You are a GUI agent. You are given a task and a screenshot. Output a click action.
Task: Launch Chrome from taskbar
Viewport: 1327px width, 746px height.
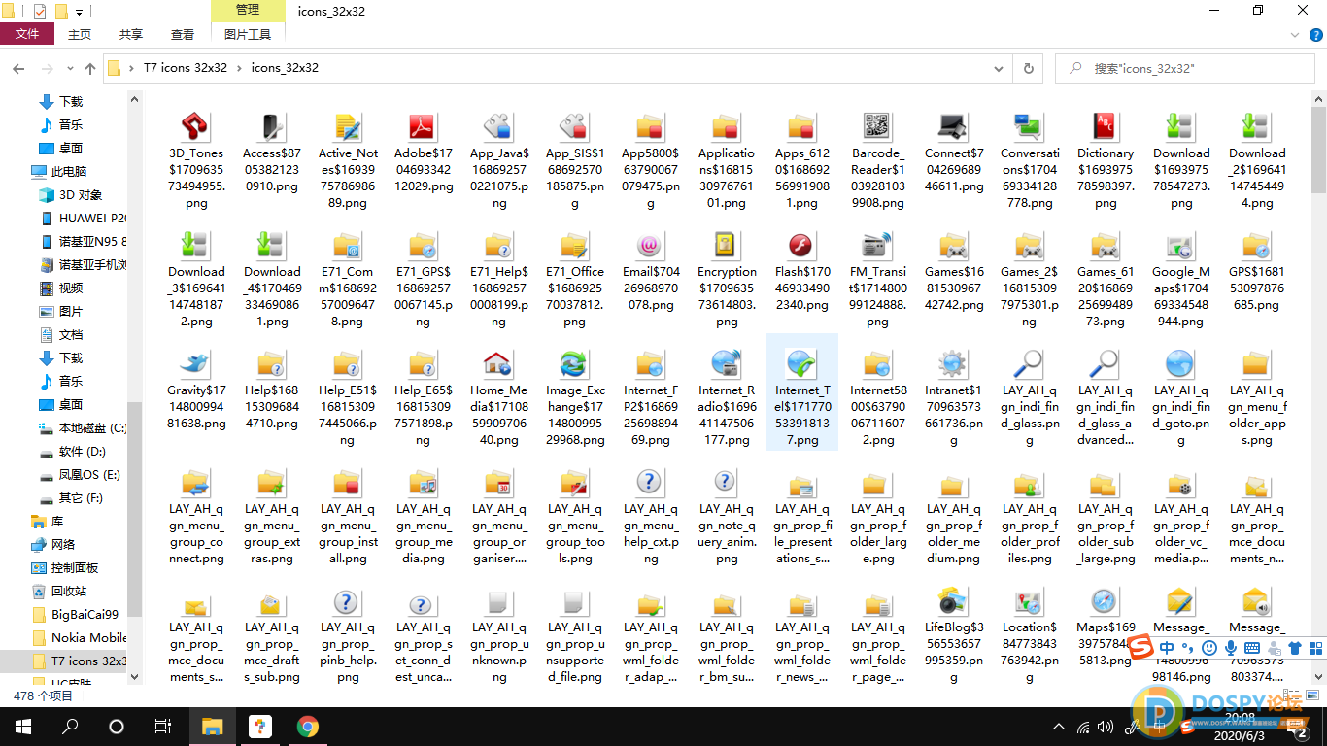pyautogui.click(x=307, y=726)
